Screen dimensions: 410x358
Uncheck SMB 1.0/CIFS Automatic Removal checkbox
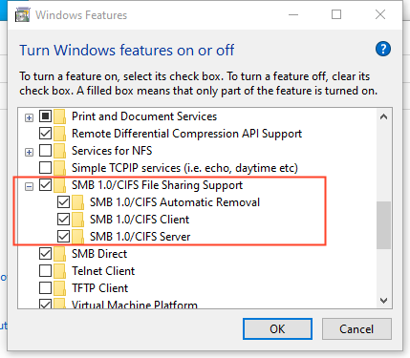point(63,202)
